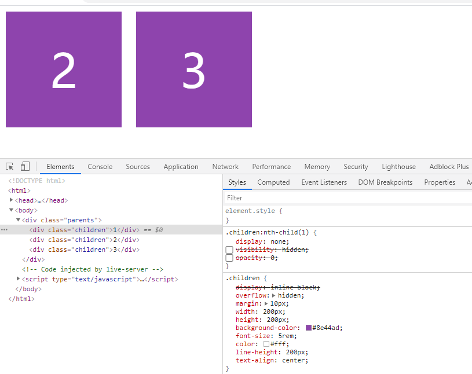The width and height of the screenshot is (472, 374).
Task: Select the Event Listeners sidebar tab
Action: point(324,182)
